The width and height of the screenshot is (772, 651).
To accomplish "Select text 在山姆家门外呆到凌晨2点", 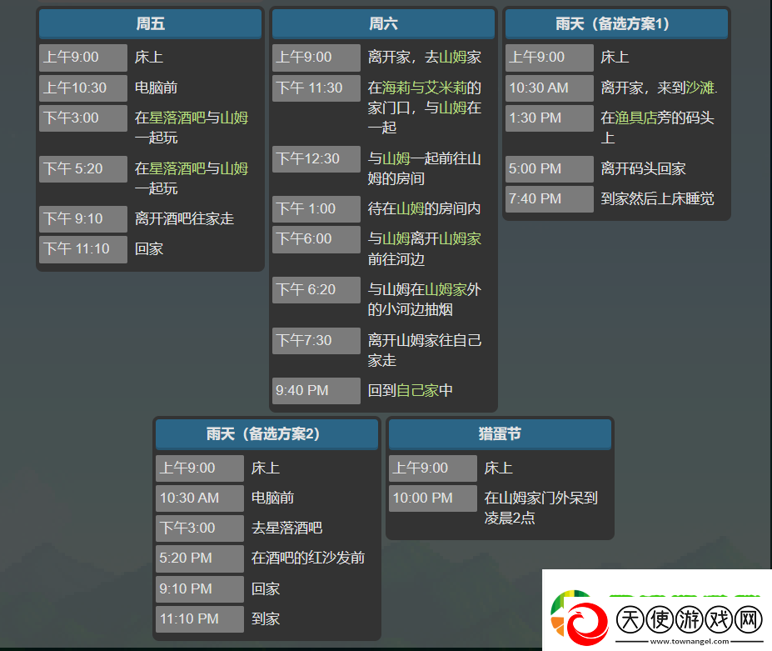I will click(541, 508).
